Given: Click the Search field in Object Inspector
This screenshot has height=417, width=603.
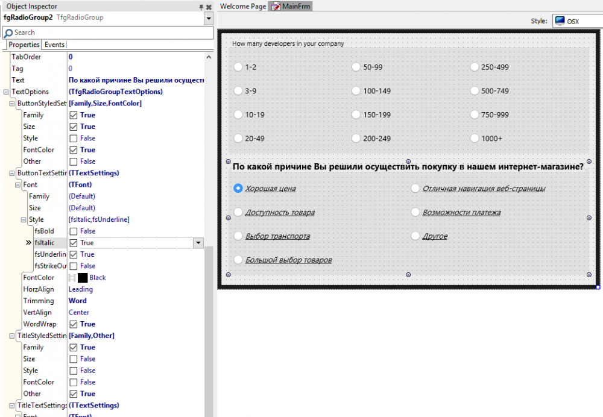Looking at the screenshot, I should (x=108, y=33).
